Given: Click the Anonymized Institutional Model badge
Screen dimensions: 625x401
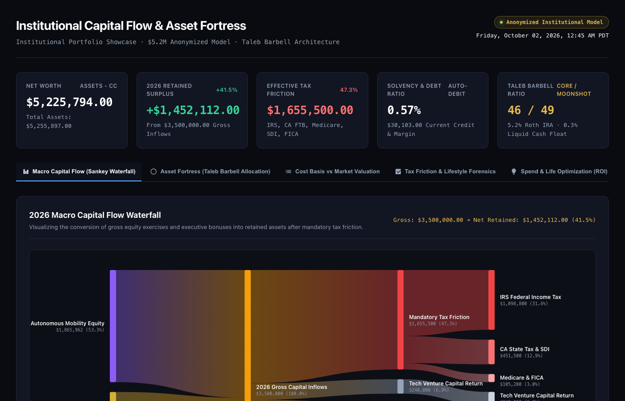Looking at the screenshot, I should tap(551, 22).
